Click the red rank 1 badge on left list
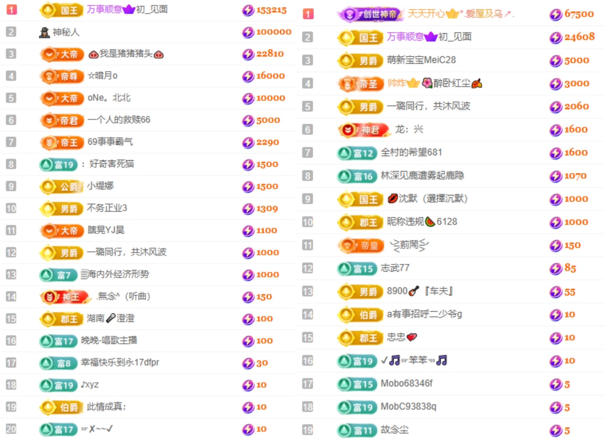604x441 pixels. 12,10
